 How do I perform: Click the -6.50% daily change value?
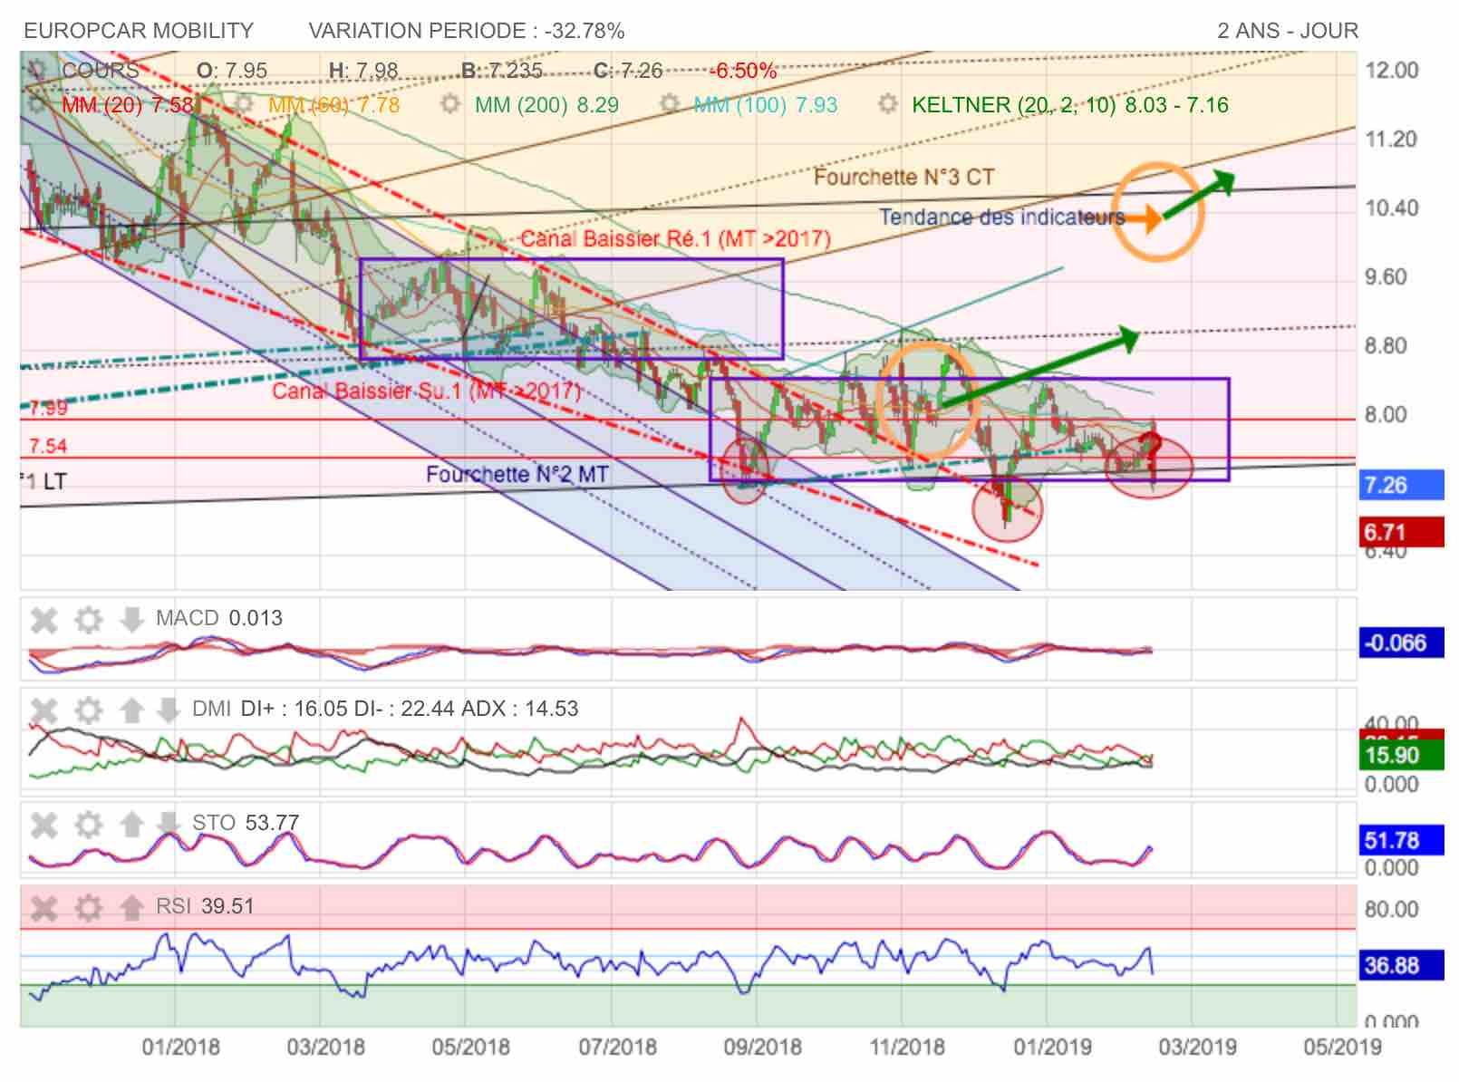click(743, 71)
